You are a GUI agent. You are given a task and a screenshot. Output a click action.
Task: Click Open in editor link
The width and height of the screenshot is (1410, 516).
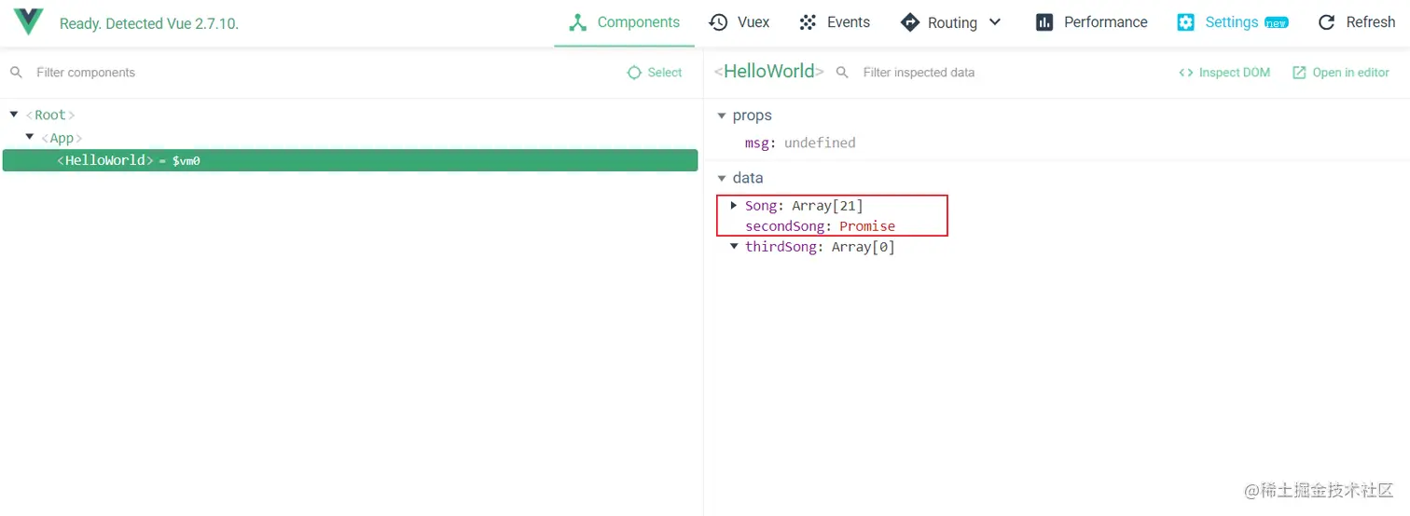1341,73
